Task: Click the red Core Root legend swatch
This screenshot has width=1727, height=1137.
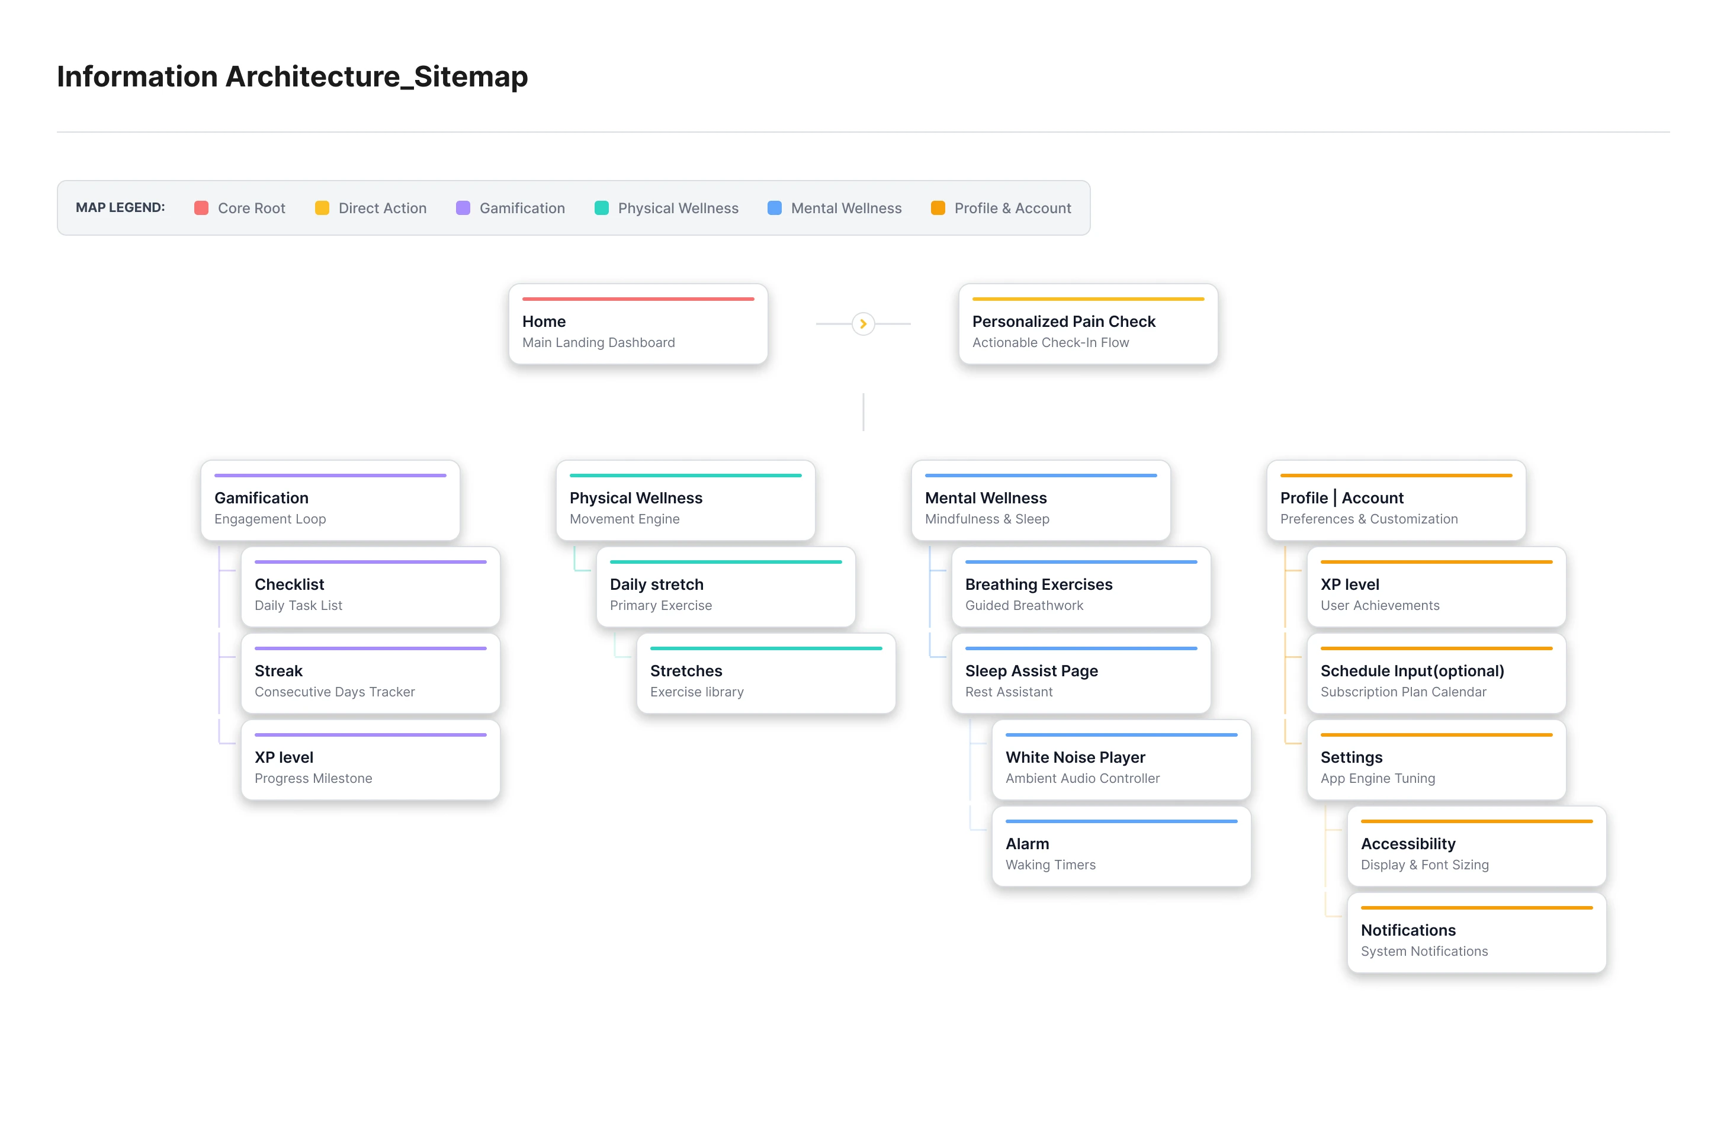Action: [201, 208]
